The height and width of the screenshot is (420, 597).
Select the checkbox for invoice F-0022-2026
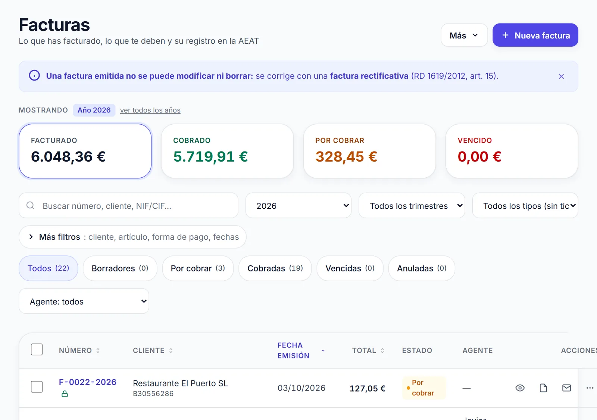click(x=37, y=387)
